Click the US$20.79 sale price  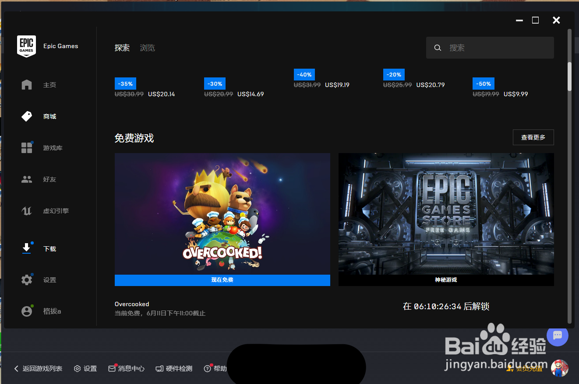[431, 85]
